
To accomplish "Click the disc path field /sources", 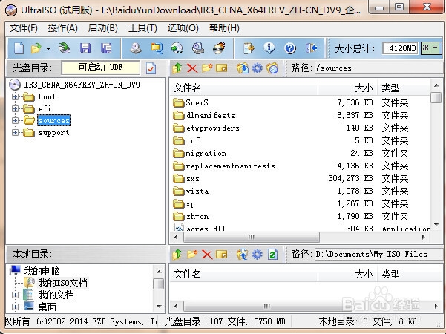I will (x=378, y=68).
